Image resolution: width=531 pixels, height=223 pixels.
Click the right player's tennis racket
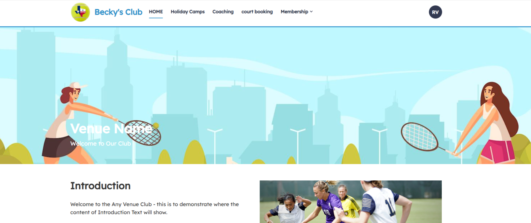[419, 137]
